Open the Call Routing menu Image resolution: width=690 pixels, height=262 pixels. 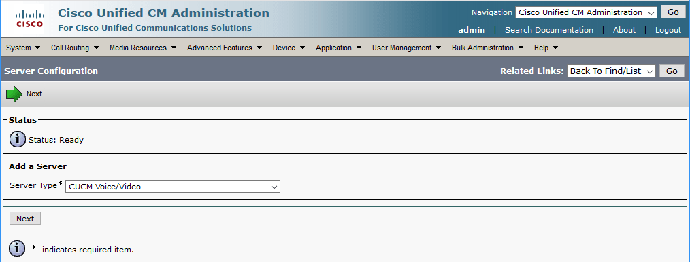(x=75, y=48)
